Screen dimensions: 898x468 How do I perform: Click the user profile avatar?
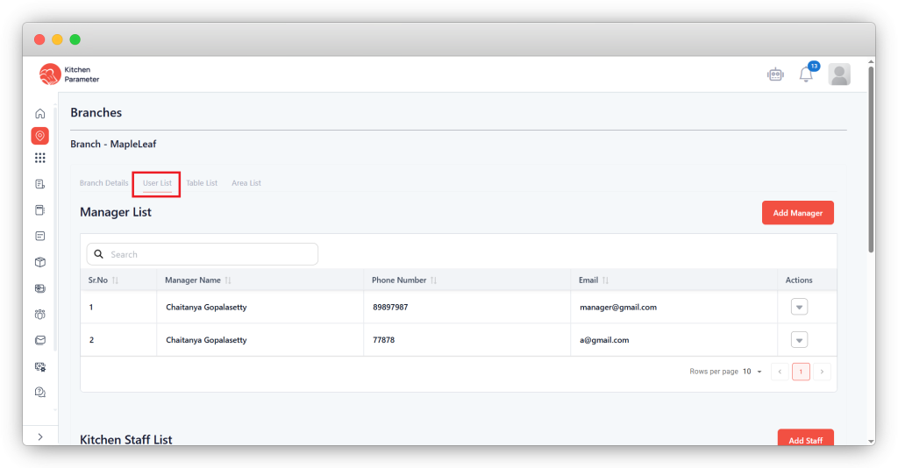(839, 74)
